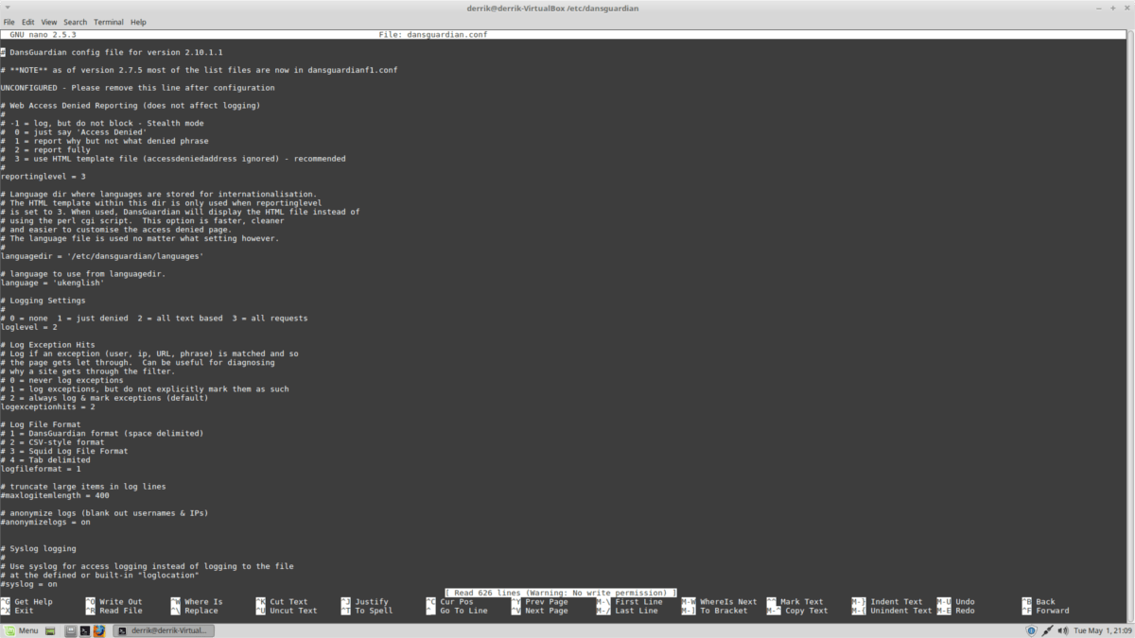Click the 'Unindent Text' nano shortcut label
Viewport: 1135px width, 638px height.
(x=901, y=611)
